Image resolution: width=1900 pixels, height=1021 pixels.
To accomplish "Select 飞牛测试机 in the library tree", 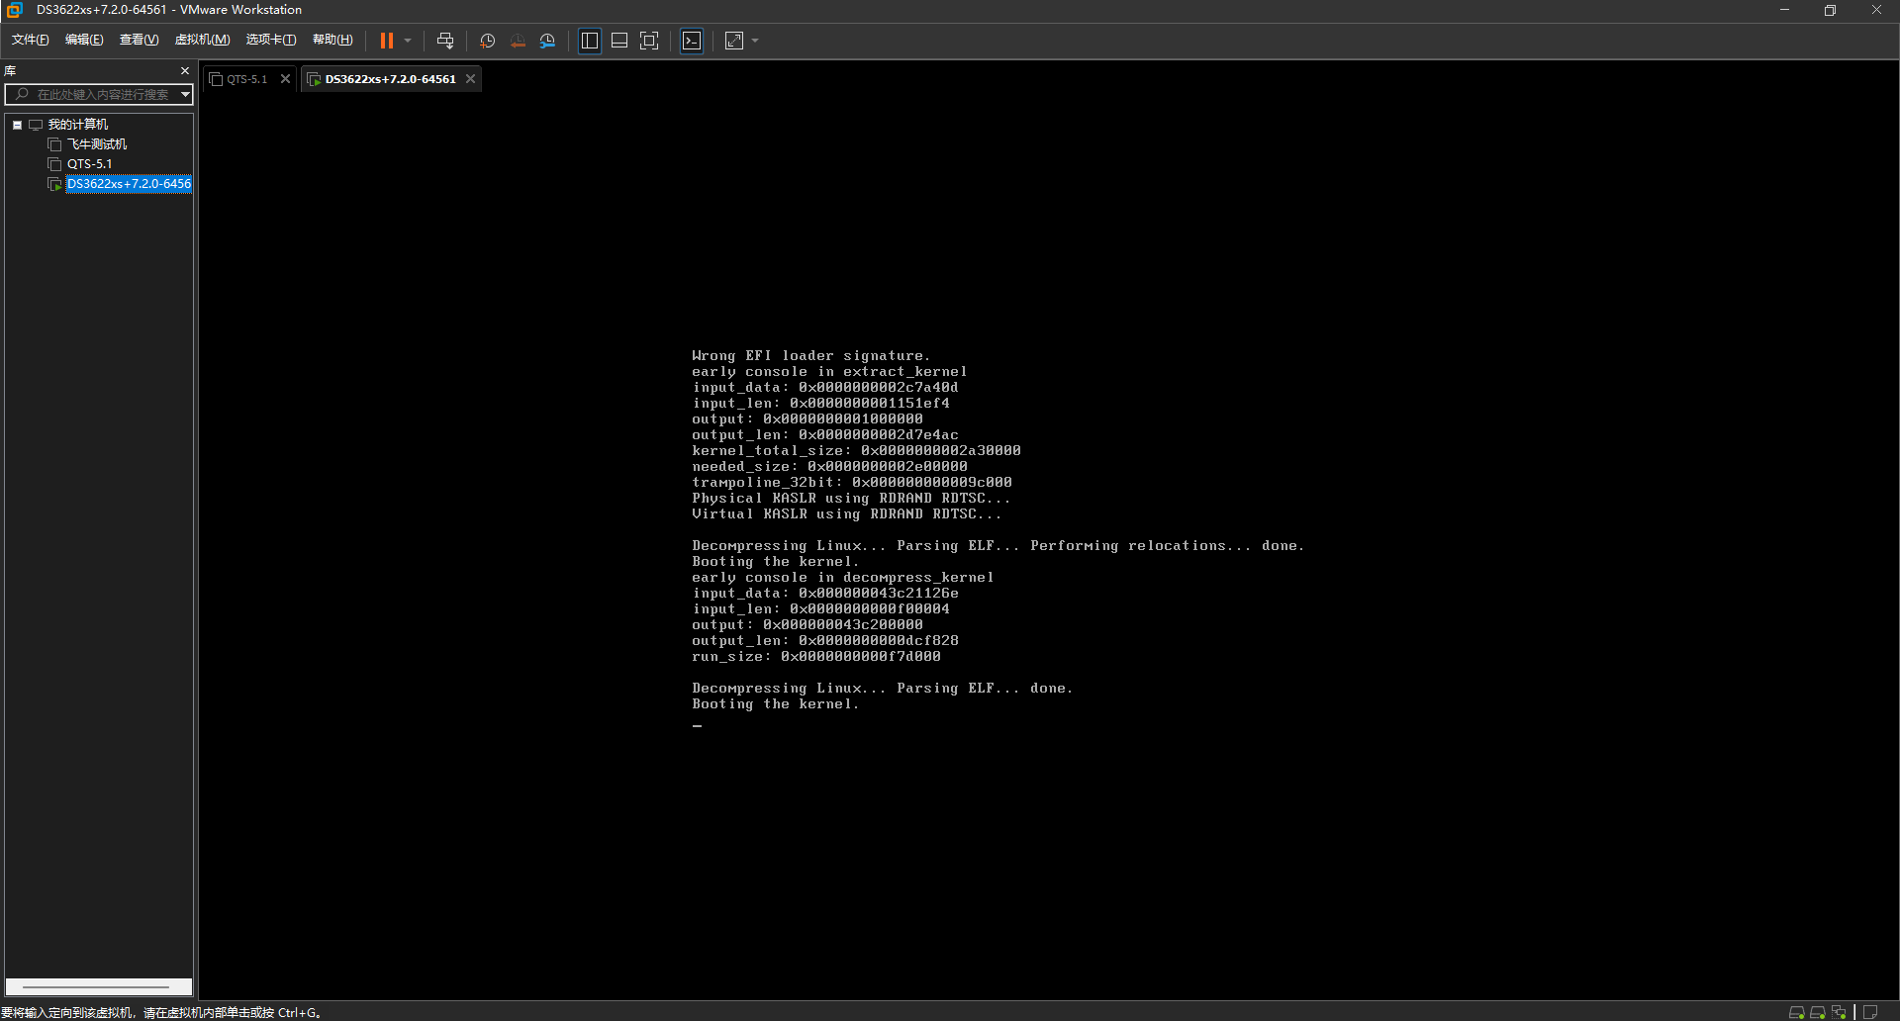I will pyautogui.click(x=96, y=144).
